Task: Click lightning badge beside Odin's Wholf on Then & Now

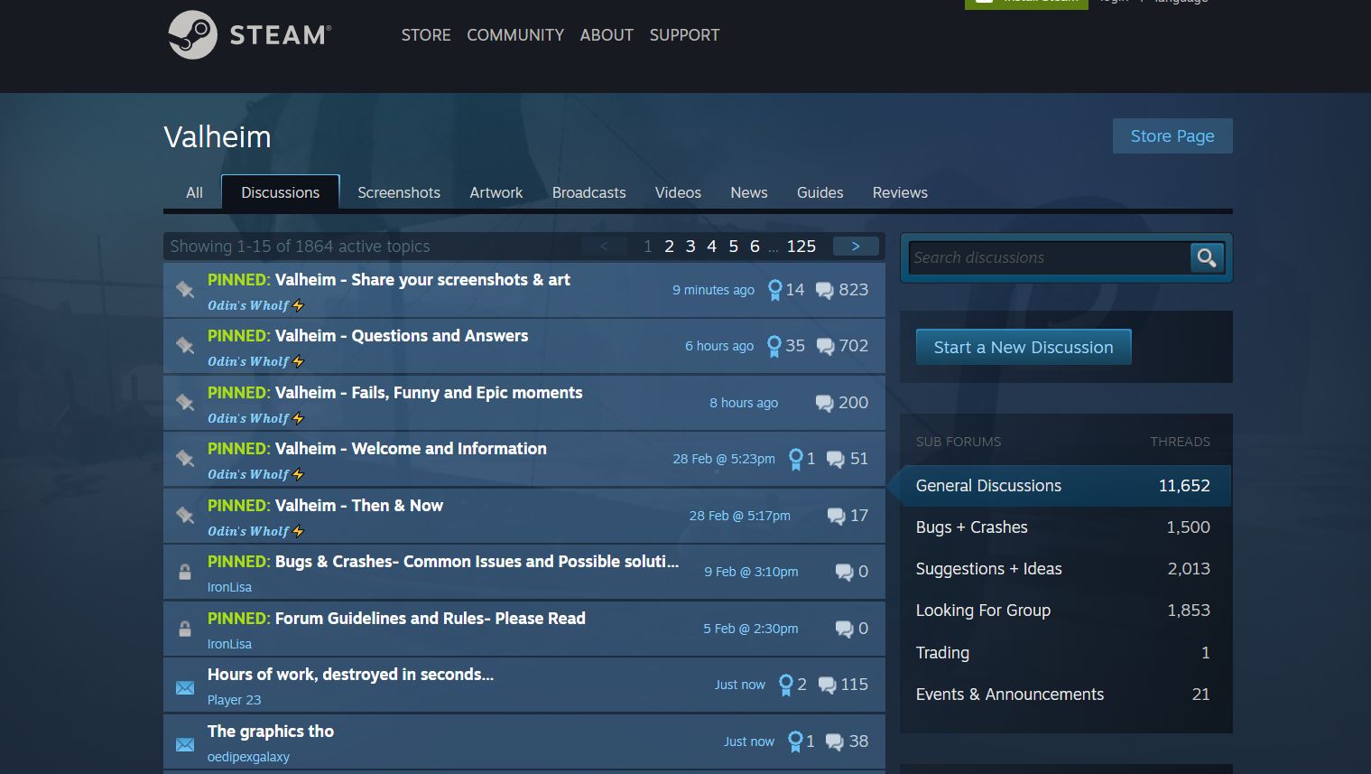Action: click(299, 531)
